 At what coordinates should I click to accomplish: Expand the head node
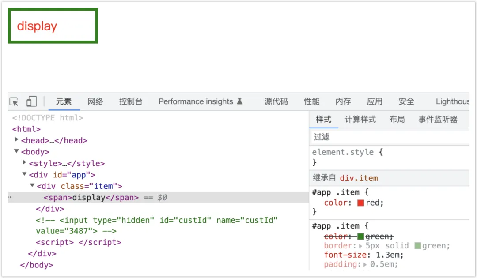16,139
